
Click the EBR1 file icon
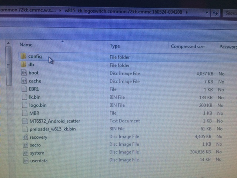click(24, 89)
